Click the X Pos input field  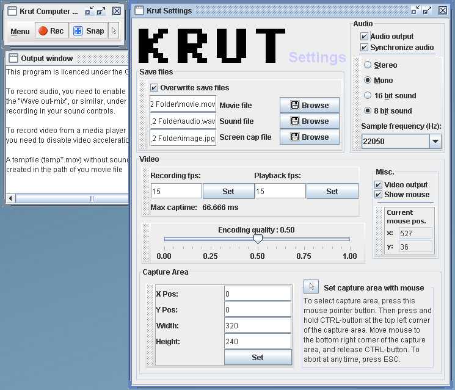258,294
